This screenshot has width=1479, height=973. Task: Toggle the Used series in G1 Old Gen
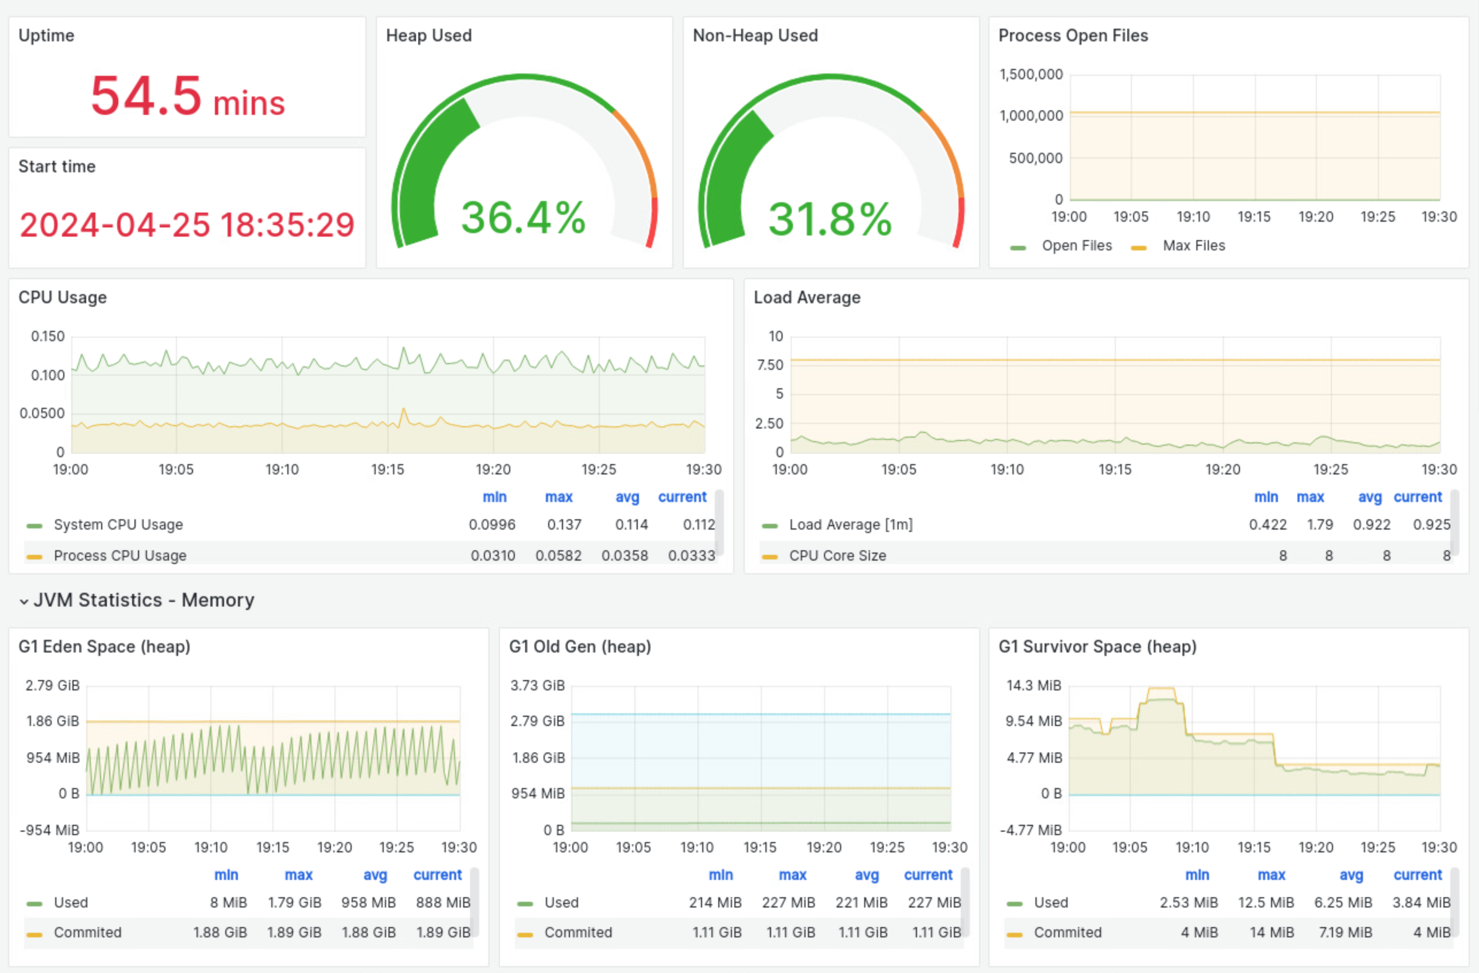tap(562, 903)
